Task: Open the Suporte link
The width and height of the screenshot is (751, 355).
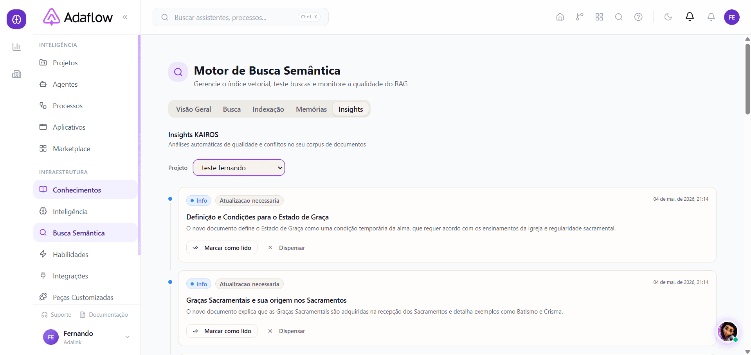Action: [x=56, y=315]
